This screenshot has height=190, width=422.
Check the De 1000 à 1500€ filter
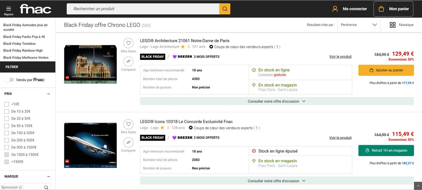pyautogui.click(x=6, y=155)
